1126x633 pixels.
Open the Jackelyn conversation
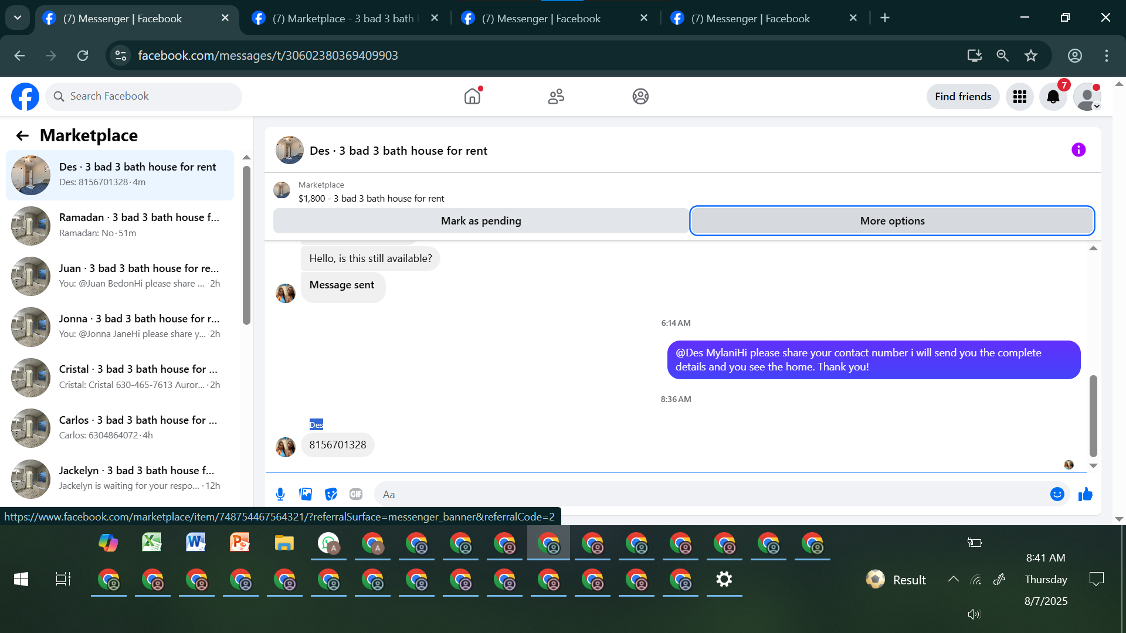coord(120,478)
